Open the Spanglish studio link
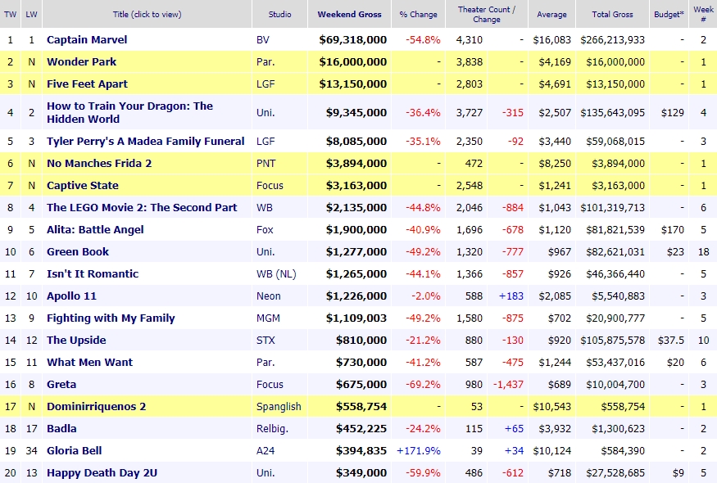717x483 pixels. pyautogui.click(x=279, y=407)
